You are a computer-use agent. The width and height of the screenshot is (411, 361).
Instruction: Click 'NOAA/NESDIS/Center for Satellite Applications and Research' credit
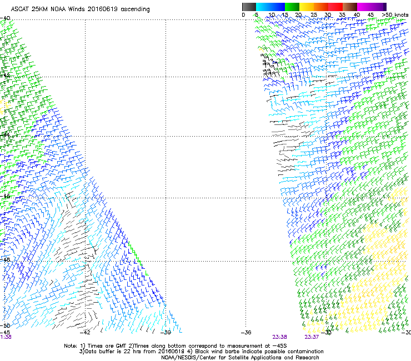240,358
